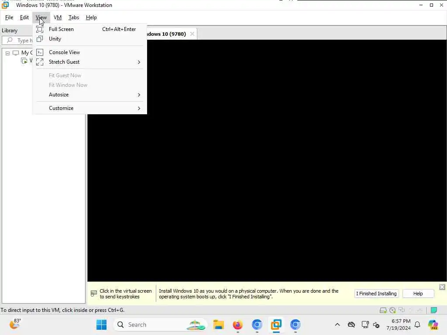Click the My Computer monitor icon in library
Screen dimensions: 447x335
[x=16, y=53]
